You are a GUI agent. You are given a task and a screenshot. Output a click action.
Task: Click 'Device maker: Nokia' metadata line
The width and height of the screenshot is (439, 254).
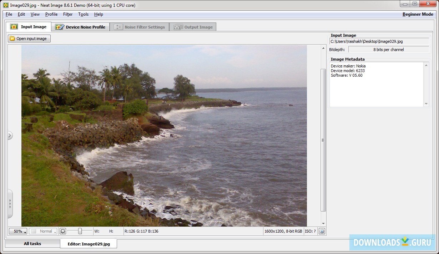pyautogui.click(x=348, y=66)
